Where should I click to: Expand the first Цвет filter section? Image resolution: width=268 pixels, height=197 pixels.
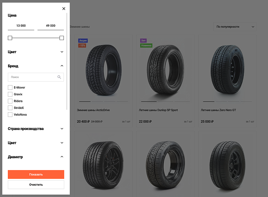pyautogui.click(x=62, y=52)
